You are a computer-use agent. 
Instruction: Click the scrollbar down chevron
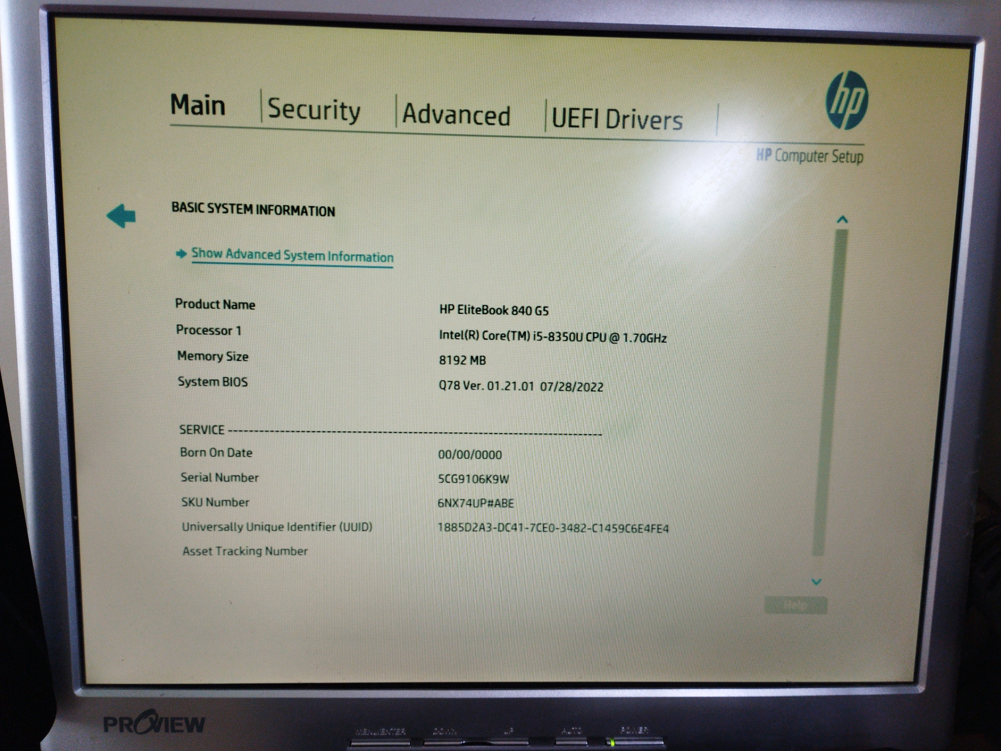(x=816, y=582)
